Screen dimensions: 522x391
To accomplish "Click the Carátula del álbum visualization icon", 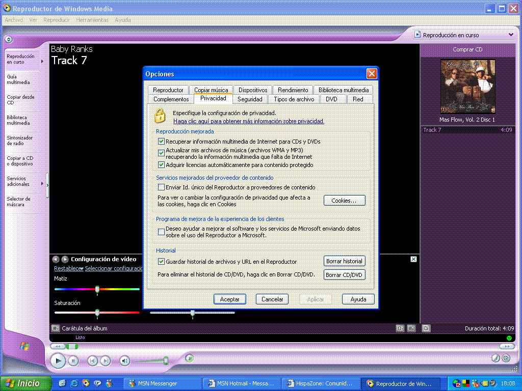I will point(56,328).
